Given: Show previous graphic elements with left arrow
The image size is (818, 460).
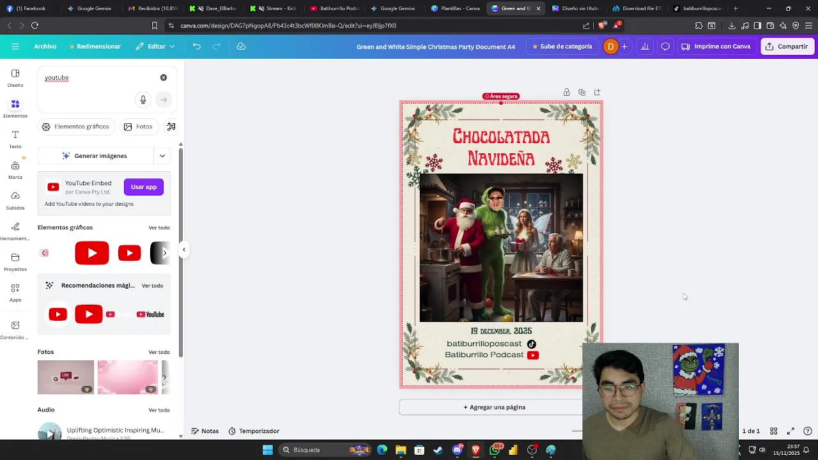Looking at the screenshot, I should click(x=44, y=253).
